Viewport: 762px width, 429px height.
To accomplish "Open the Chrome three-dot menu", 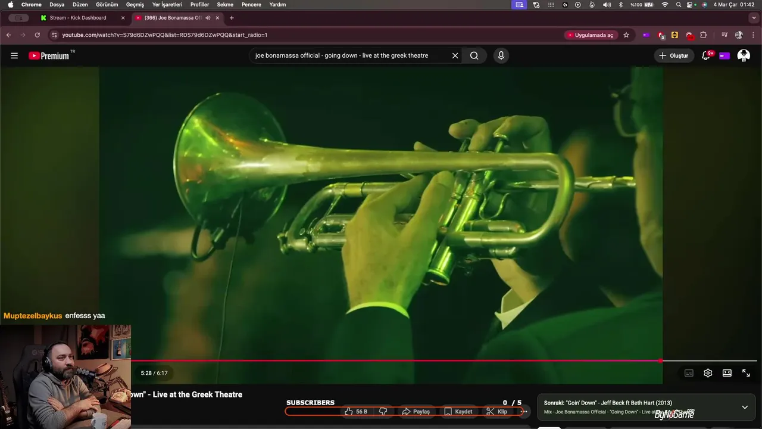I will point(753,35).
